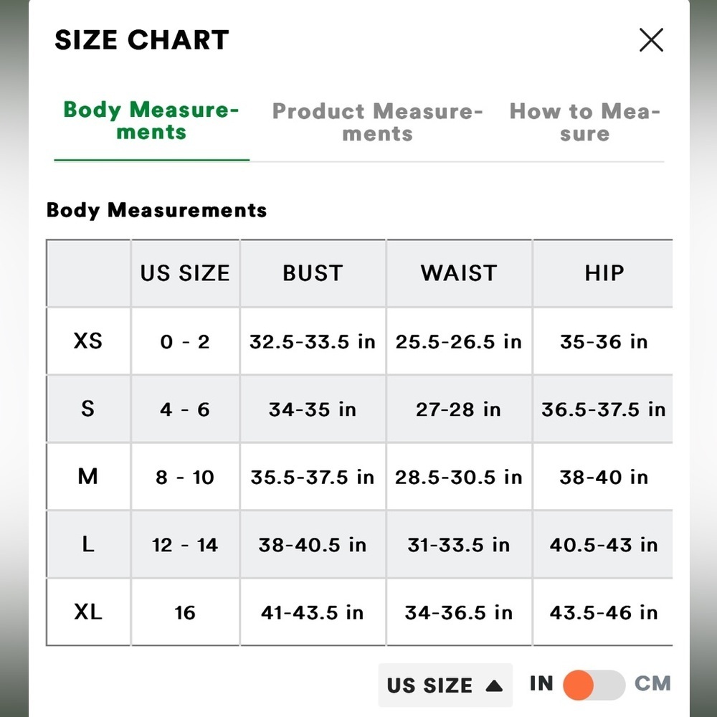This screenshot has height=717, width=717.
Task: Click the IN unit label
Action: 541,683
